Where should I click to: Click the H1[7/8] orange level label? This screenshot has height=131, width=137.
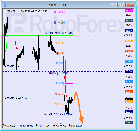[59, 43]
